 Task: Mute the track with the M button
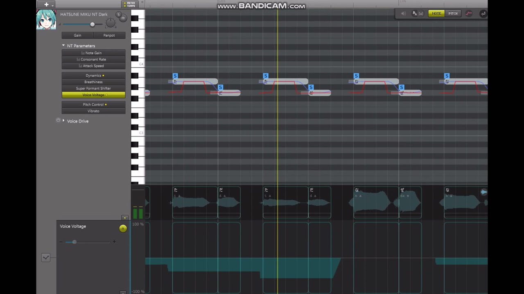123,18
